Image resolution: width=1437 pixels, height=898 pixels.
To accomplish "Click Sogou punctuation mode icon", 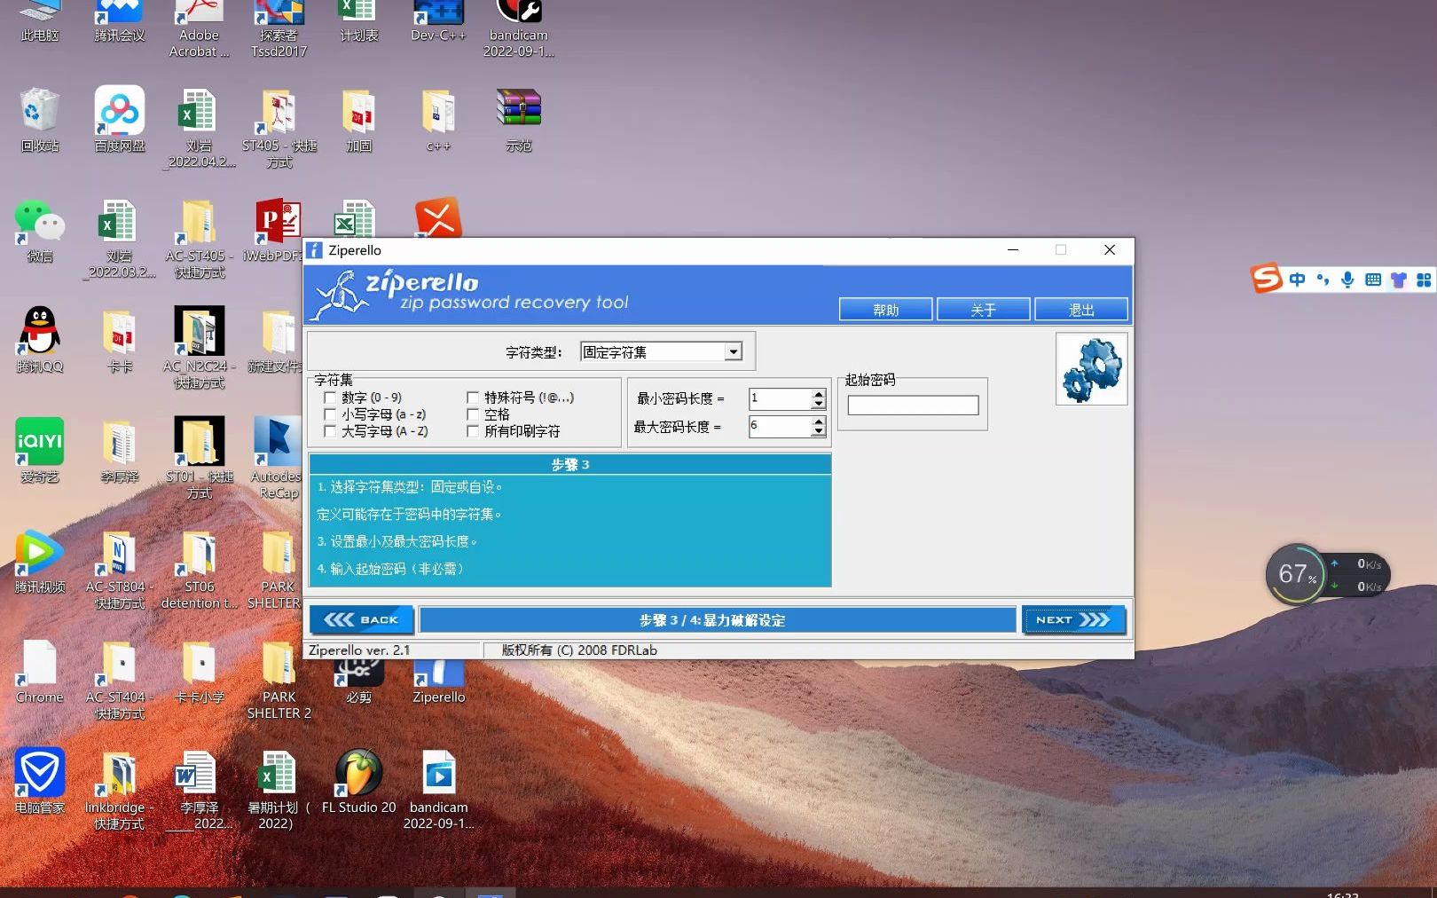I will click(1323, 280).
